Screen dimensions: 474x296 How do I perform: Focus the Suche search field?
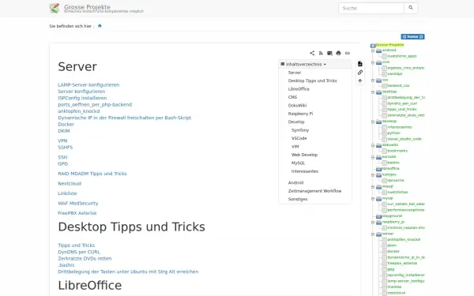tap(371, 8)
